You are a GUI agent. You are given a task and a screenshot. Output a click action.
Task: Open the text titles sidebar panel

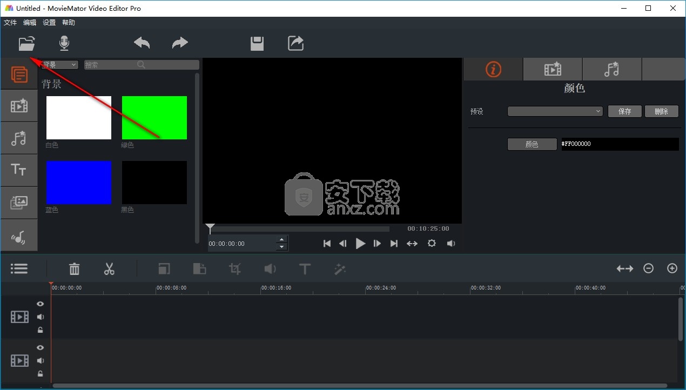coord(19,170)
